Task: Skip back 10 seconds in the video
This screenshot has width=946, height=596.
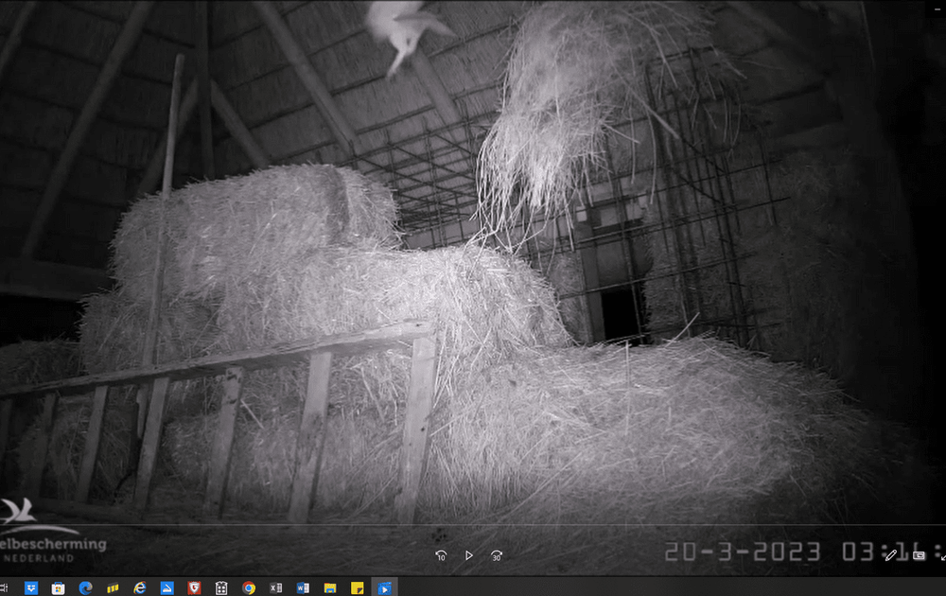Action: (x=441, y=555)
